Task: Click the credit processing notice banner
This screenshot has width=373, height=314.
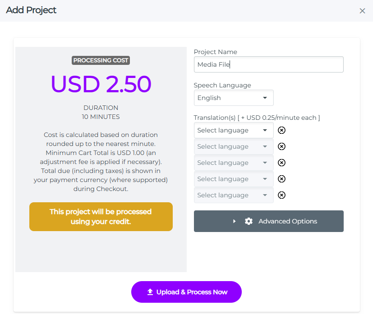Action: point(101,217)
